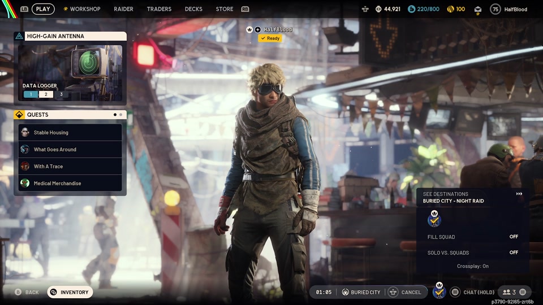Click the drone icon beside the coin balance
Screen dimensions: 543x305
[x=365, y=10]
